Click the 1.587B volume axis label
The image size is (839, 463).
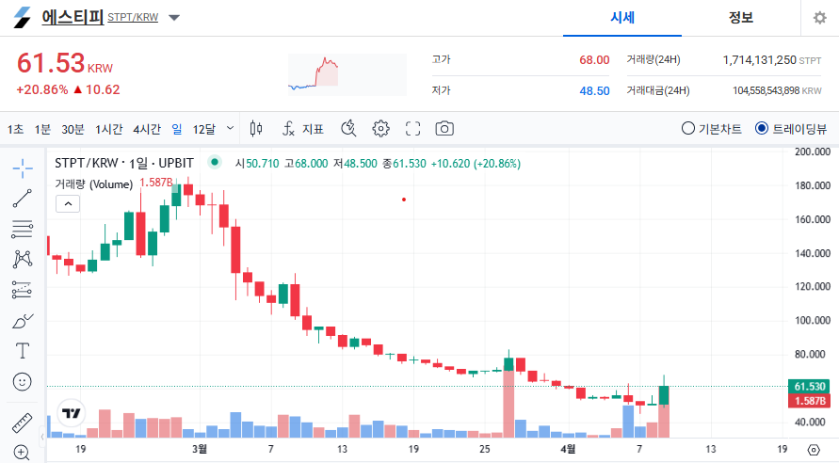coord(809,401)
